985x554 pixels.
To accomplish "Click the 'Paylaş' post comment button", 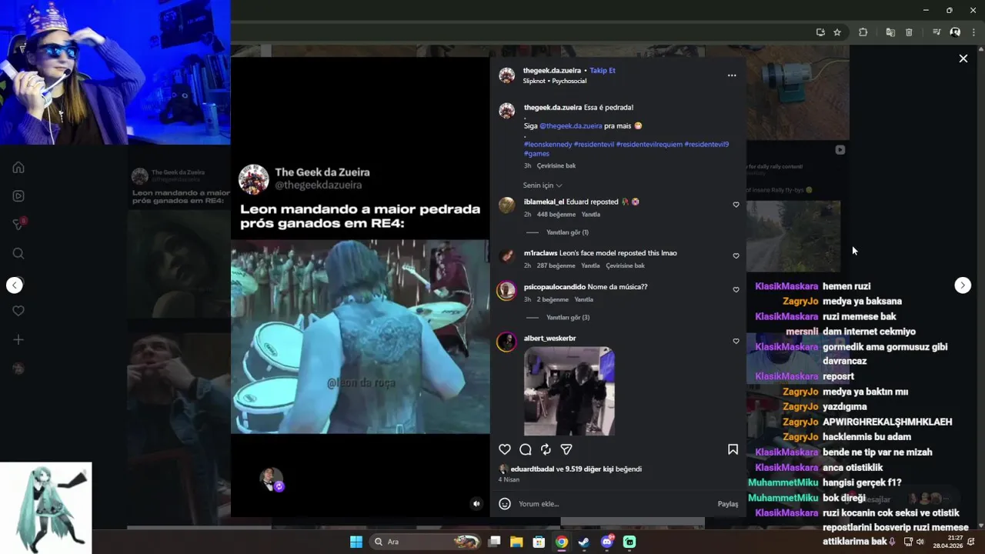I will click(728, 504).
